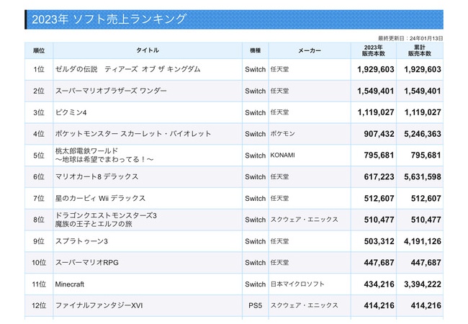
Task: Click rank cell 4位
Action: (39, 134)
